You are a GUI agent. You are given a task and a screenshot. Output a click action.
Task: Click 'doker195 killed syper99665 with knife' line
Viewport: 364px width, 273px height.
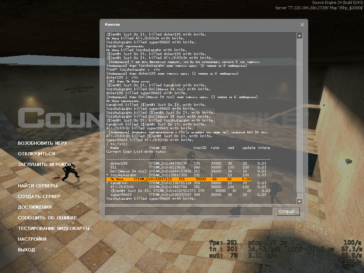point(146,93)
